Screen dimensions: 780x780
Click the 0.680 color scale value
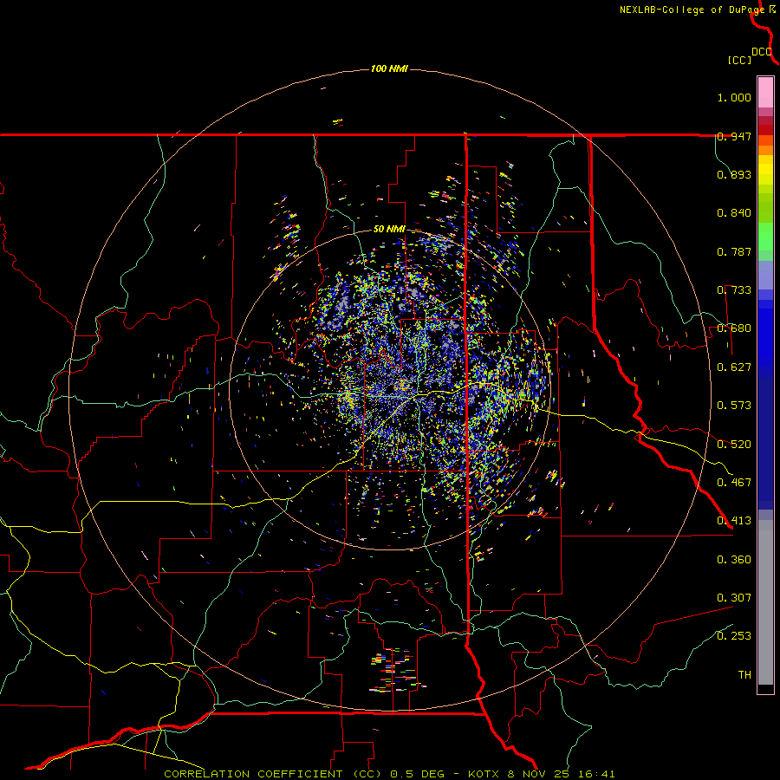[734, 328]
